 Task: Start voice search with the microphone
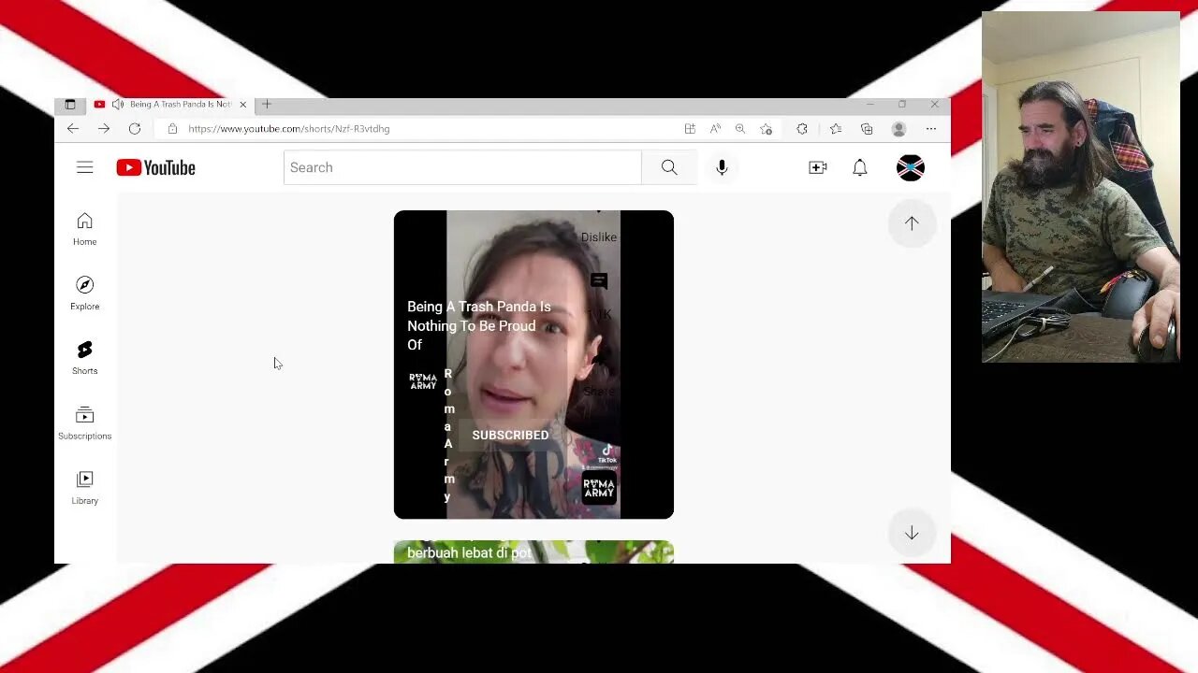pyautogui.click(x=722, y=167)
